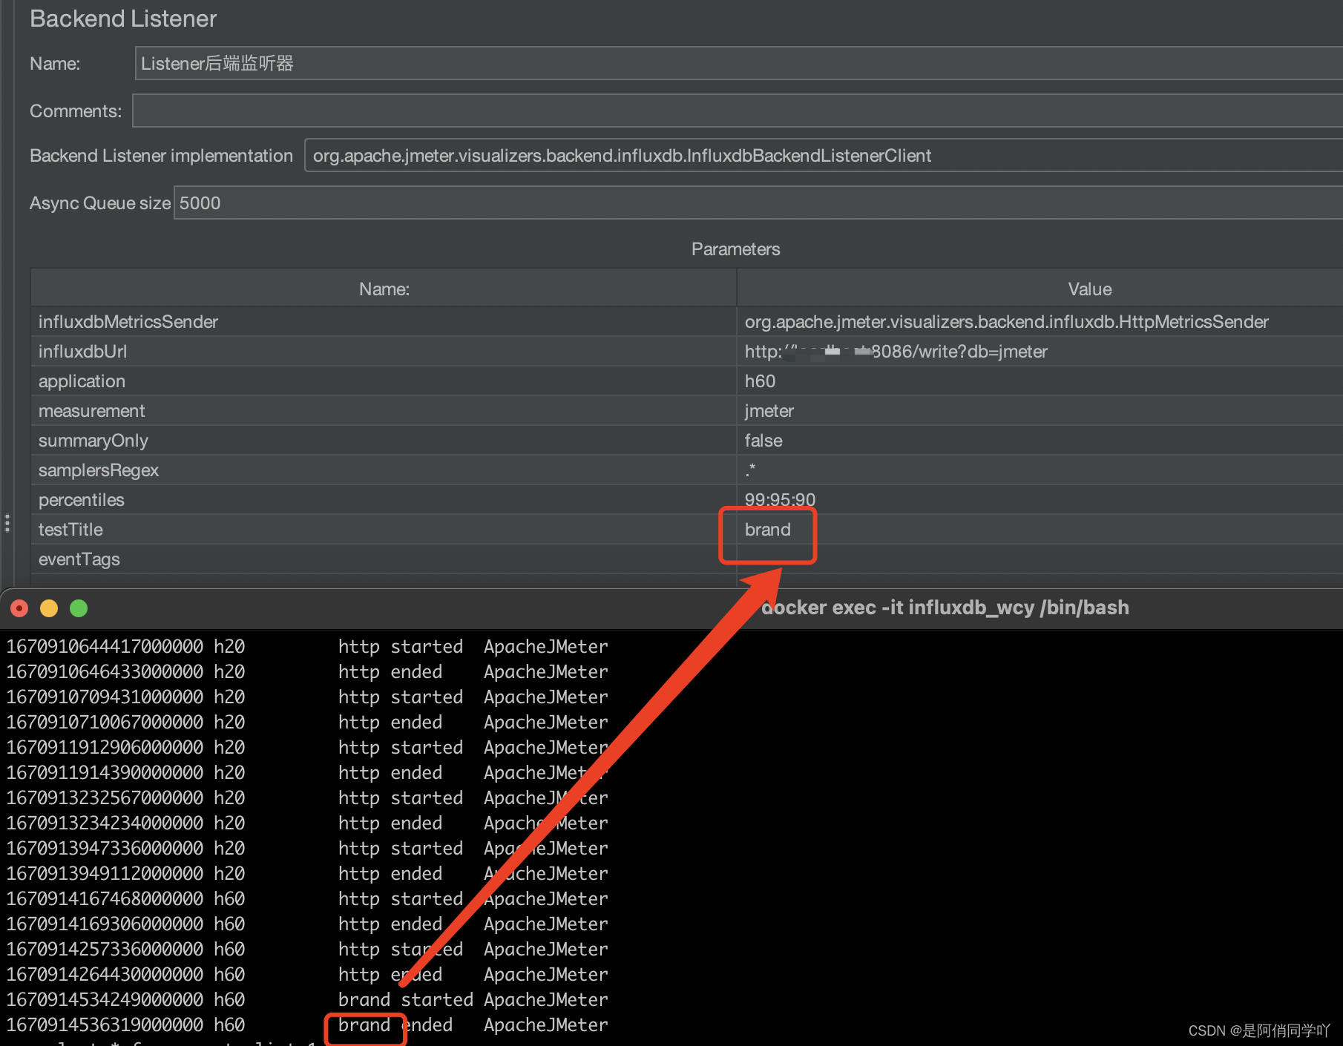Click the Name column header in Parameters table
Viewport: 1343px width, 1046px height.
[x=384, y=289]
